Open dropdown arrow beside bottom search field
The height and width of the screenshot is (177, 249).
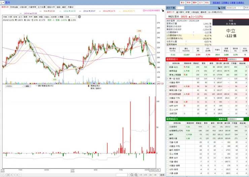[x=129, y=175]
